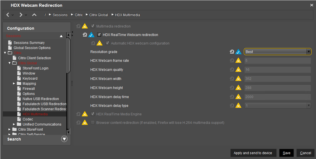
Task: Click warning triangle beside Multimedia redirection
Action: (x=85, y=26)
